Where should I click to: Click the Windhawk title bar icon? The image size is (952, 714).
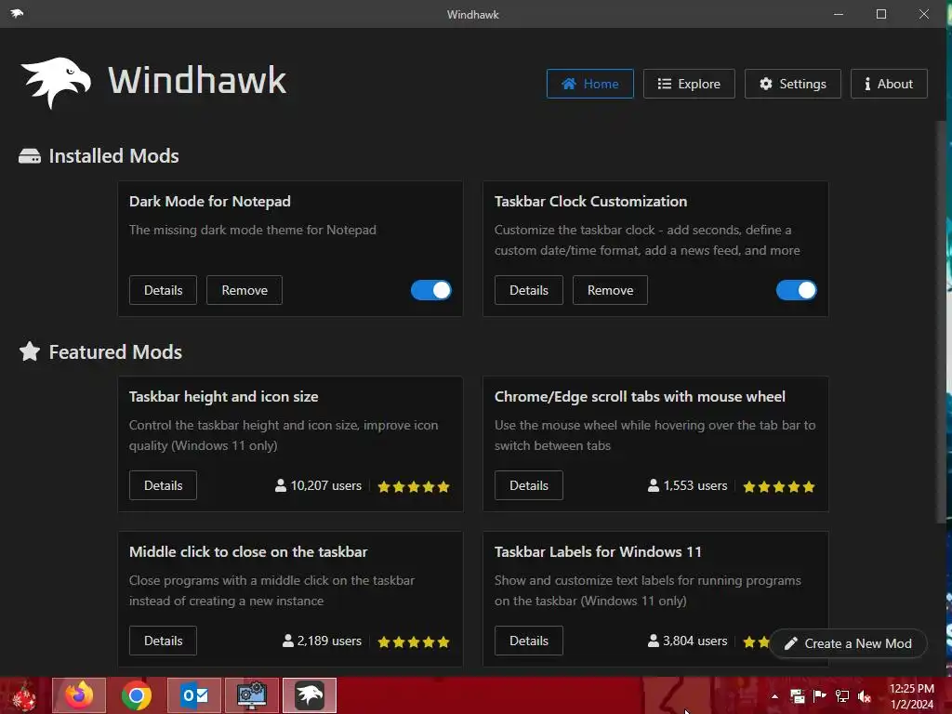[17, 13]
